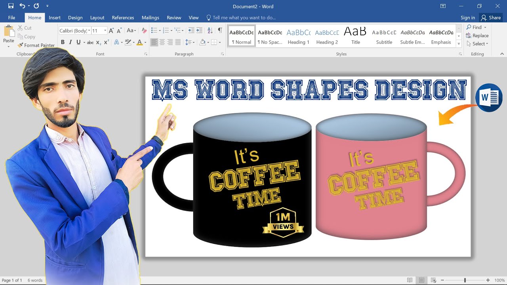Switch to the Mailings tab
This screenshot has height=285, width=507.
tap(151, 17)
